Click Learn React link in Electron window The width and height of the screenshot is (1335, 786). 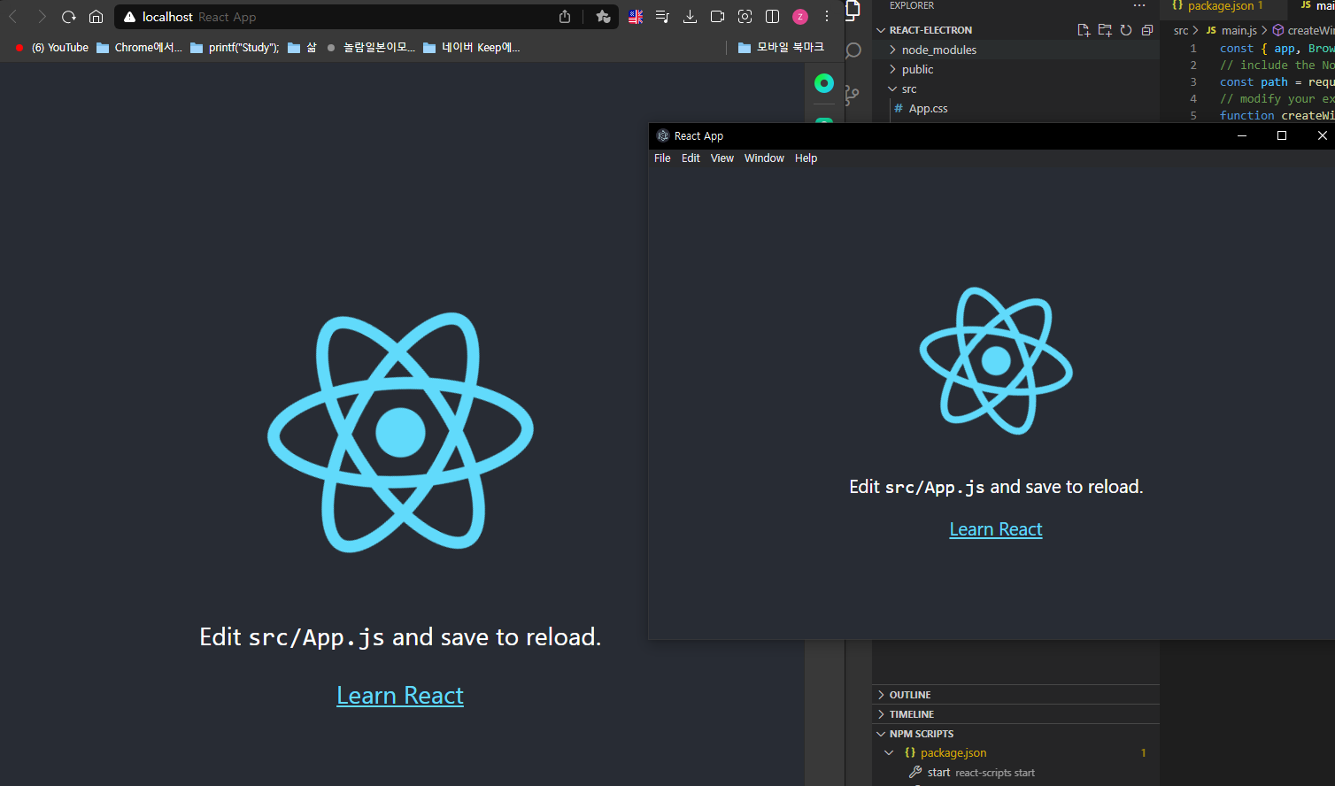click(x=996, y=529)
